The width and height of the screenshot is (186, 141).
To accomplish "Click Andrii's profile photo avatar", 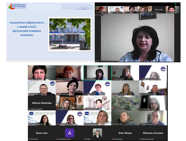I will click(x=97, y=133).
